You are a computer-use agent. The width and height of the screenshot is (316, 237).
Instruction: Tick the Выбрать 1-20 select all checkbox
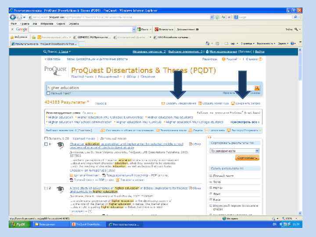[46, 138]
